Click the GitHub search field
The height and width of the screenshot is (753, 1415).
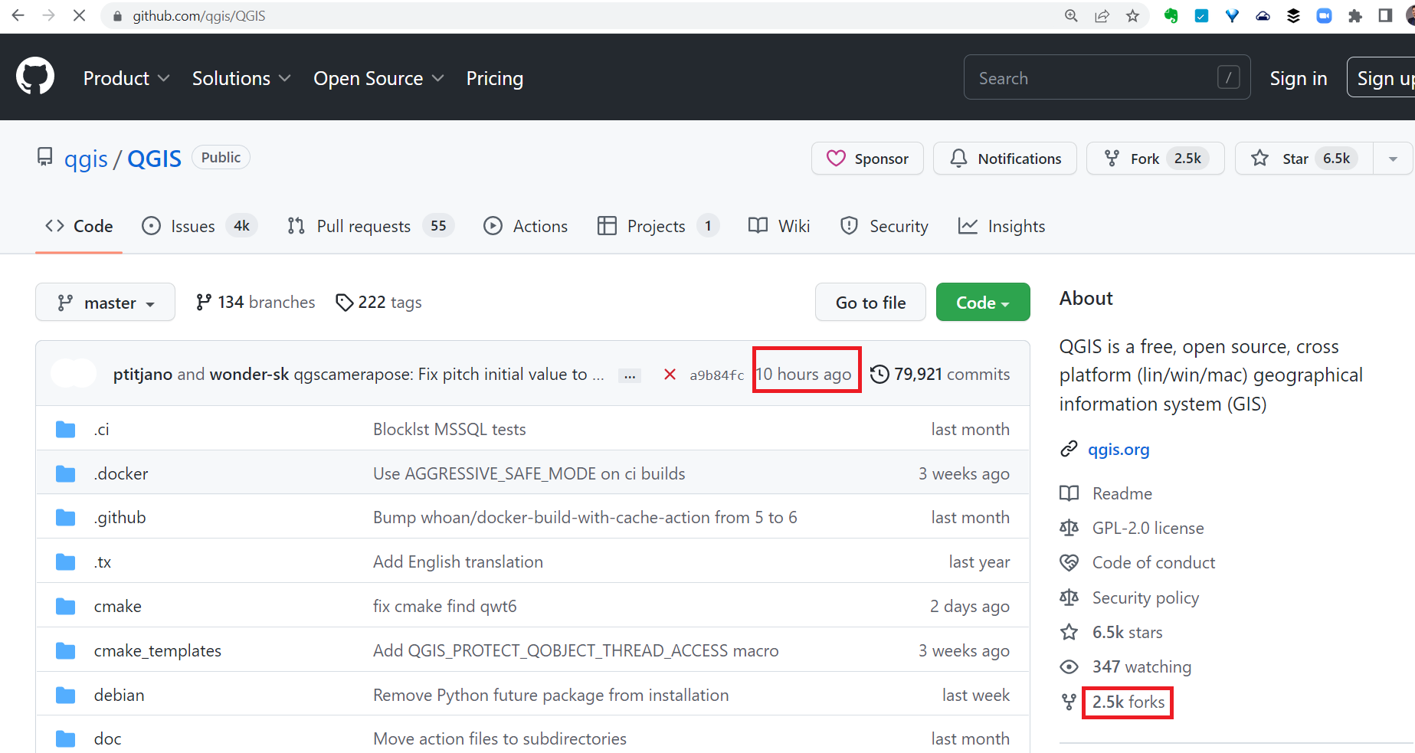(1107, 77)
